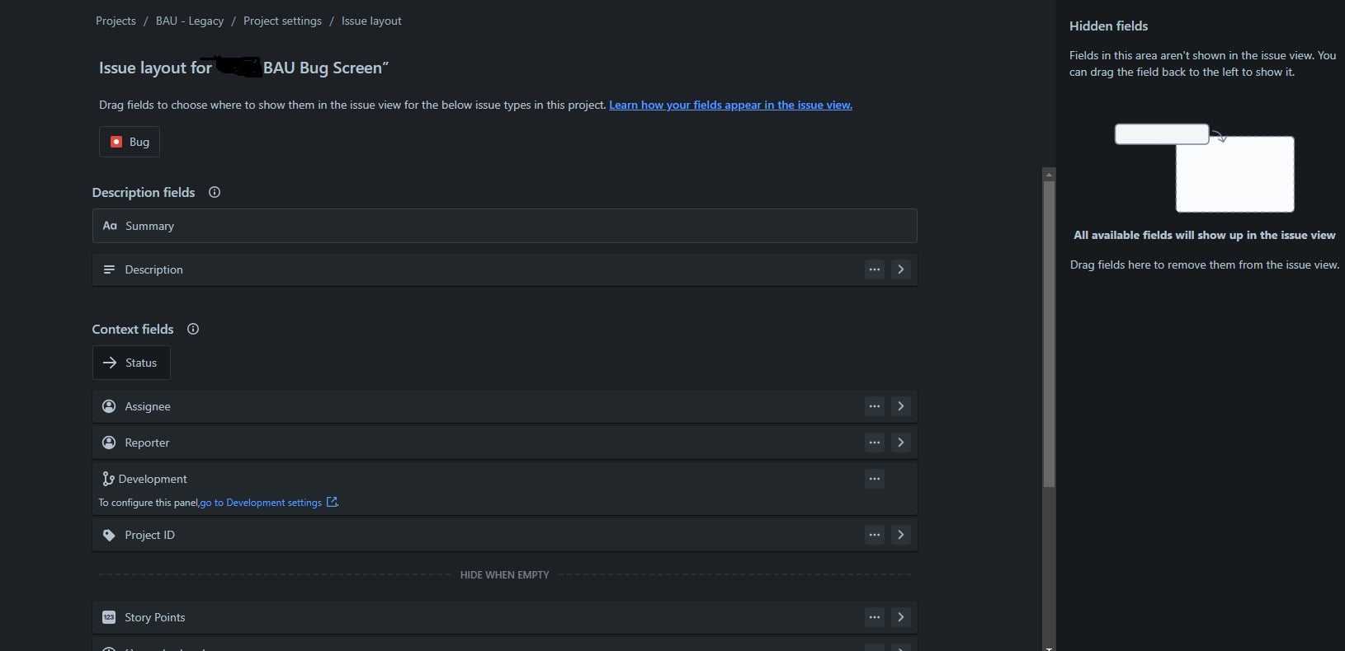Image resolution: width=1345 pixels, height=651 pixels.
Task: Click the vertical scrollbar thumb
Action: pyautogui.click(x=1049, y=334)
